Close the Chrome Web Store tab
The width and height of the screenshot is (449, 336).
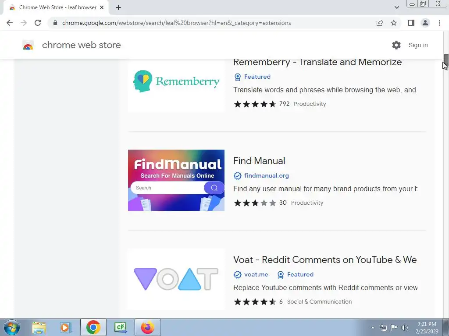tap(102, 7)
